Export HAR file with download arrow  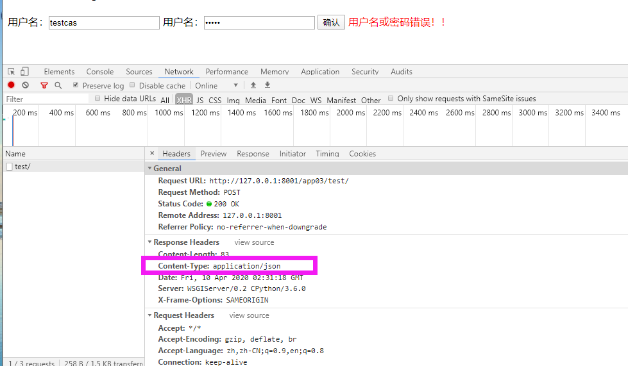click(267, 85)
